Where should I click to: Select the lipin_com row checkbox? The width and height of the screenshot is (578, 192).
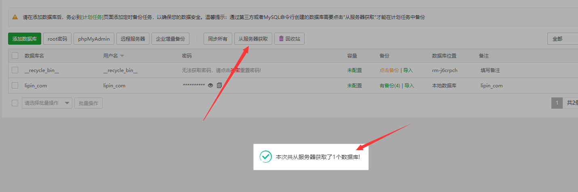coord(15,85)
